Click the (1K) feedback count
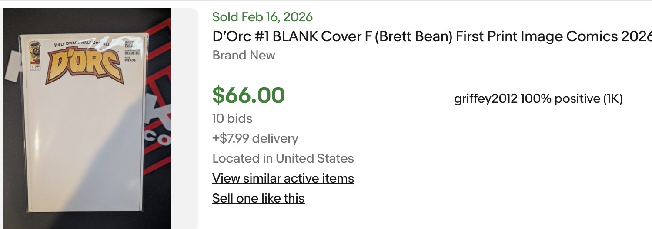This screenshot has height=229, width=652. tap(612, 99)
